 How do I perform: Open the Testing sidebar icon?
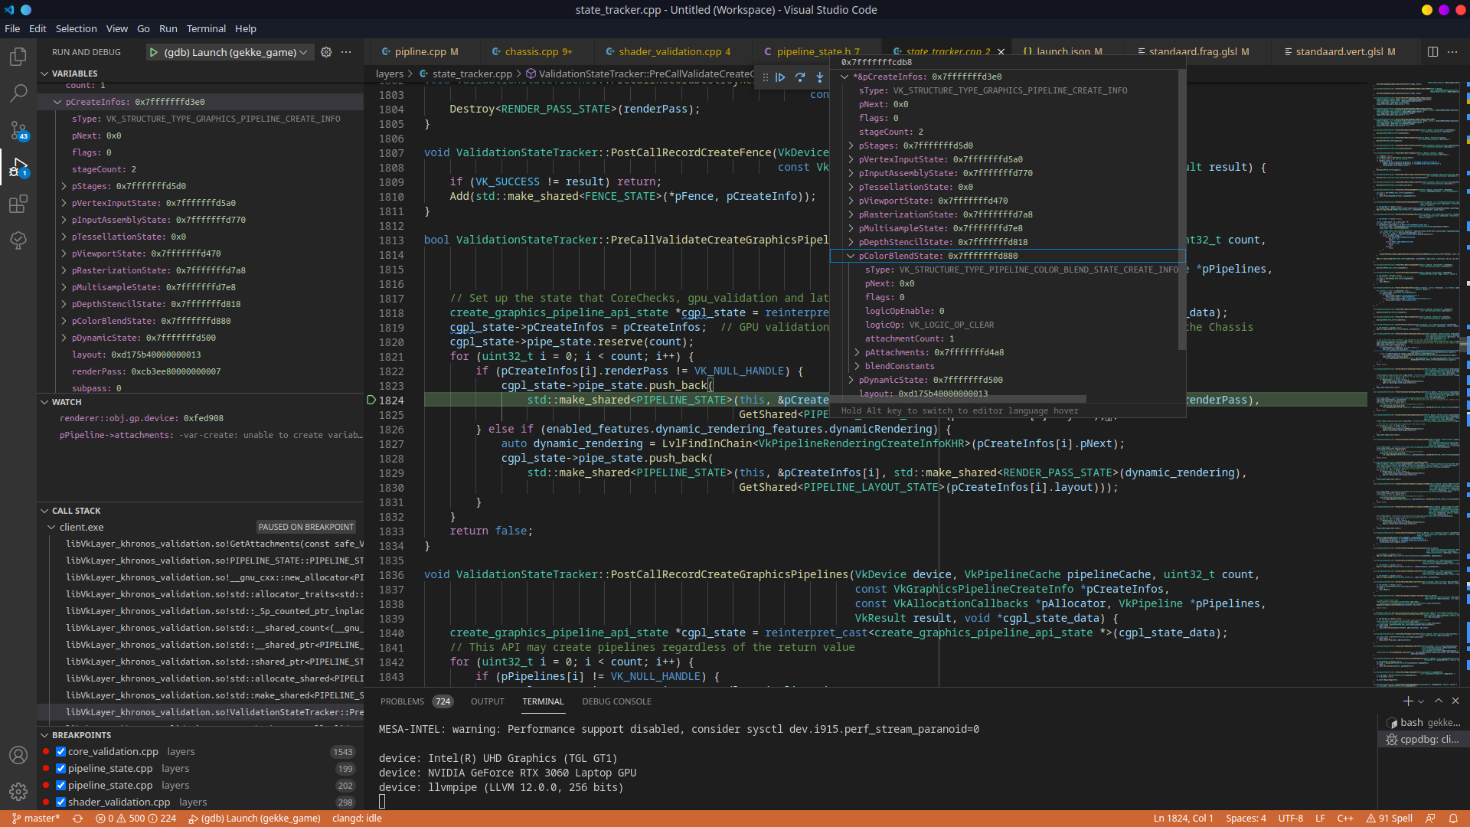coord(18,240)
